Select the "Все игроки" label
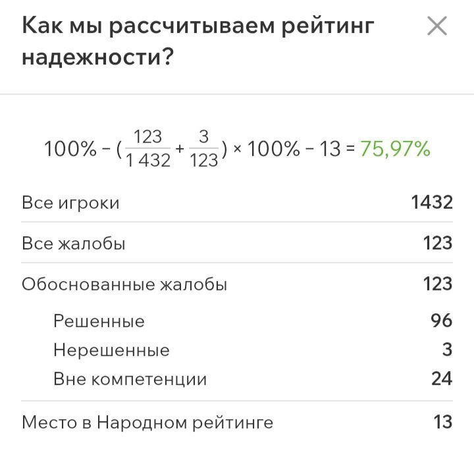The width and height of the screenshot is (474, 456). pyautogui.click(x=70, y=203)
